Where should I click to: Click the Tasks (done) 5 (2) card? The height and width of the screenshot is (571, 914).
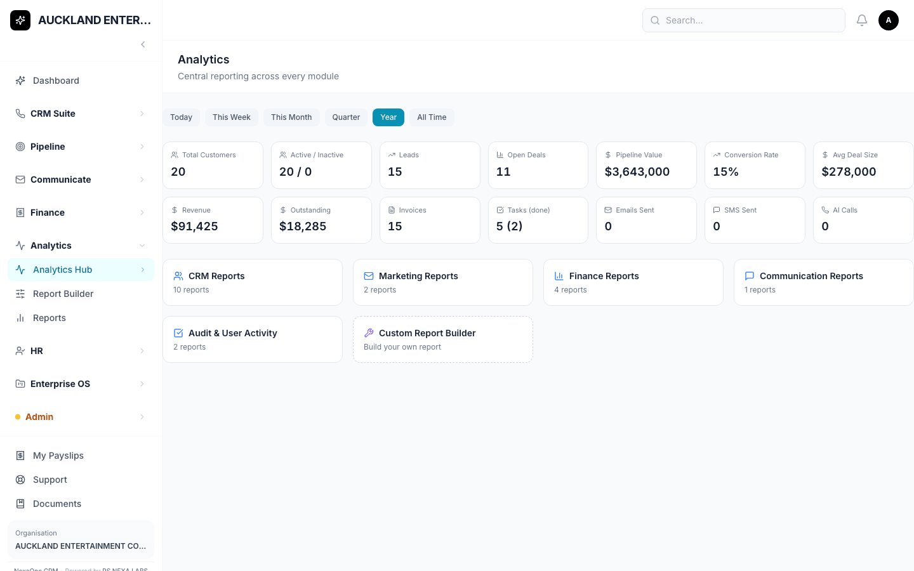[538, 220]
